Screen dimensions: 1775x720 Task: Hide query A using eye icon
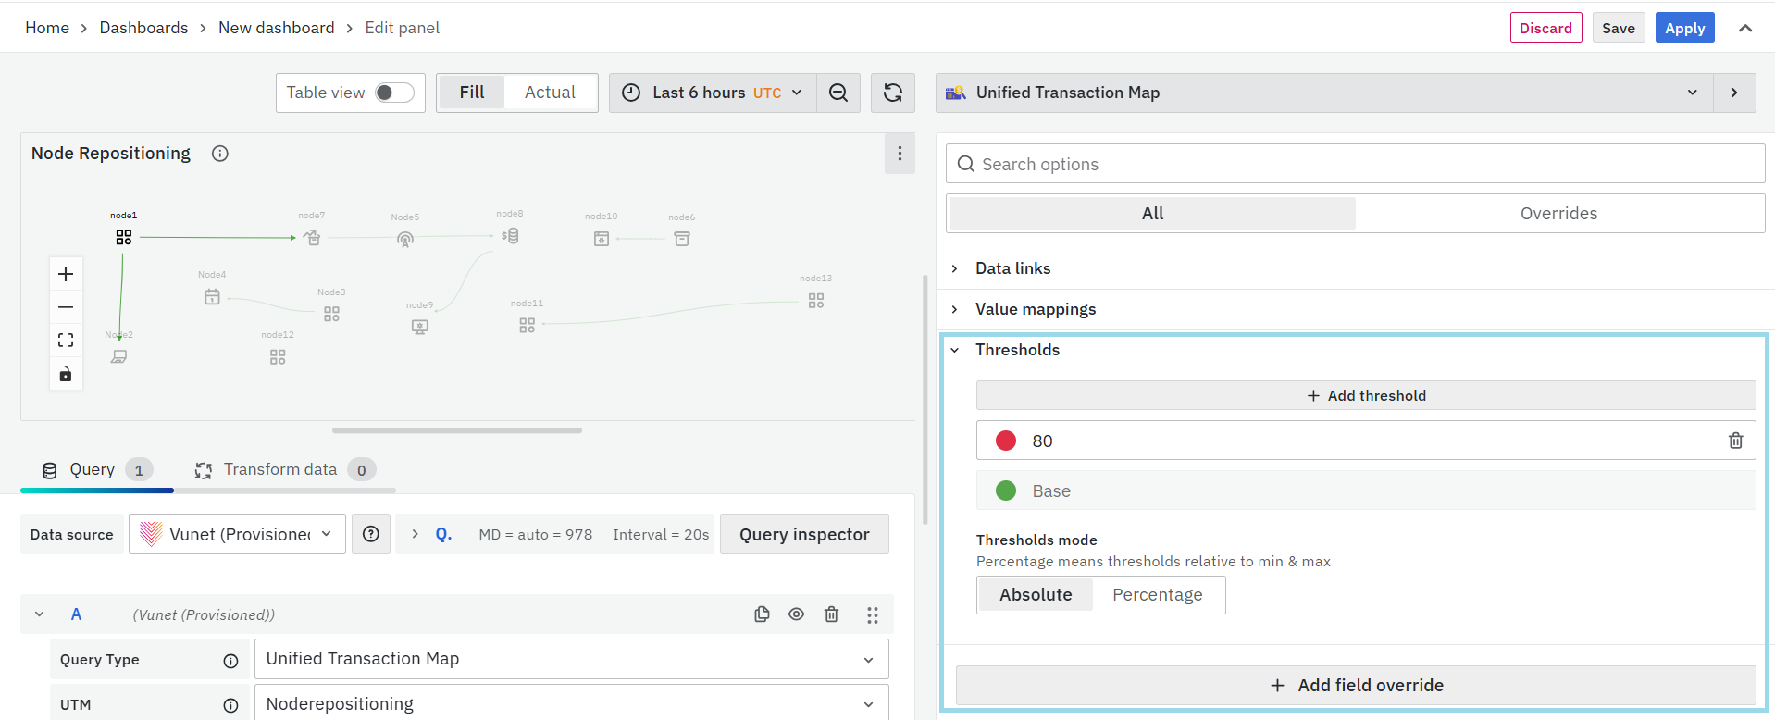[x=796, y=614]
